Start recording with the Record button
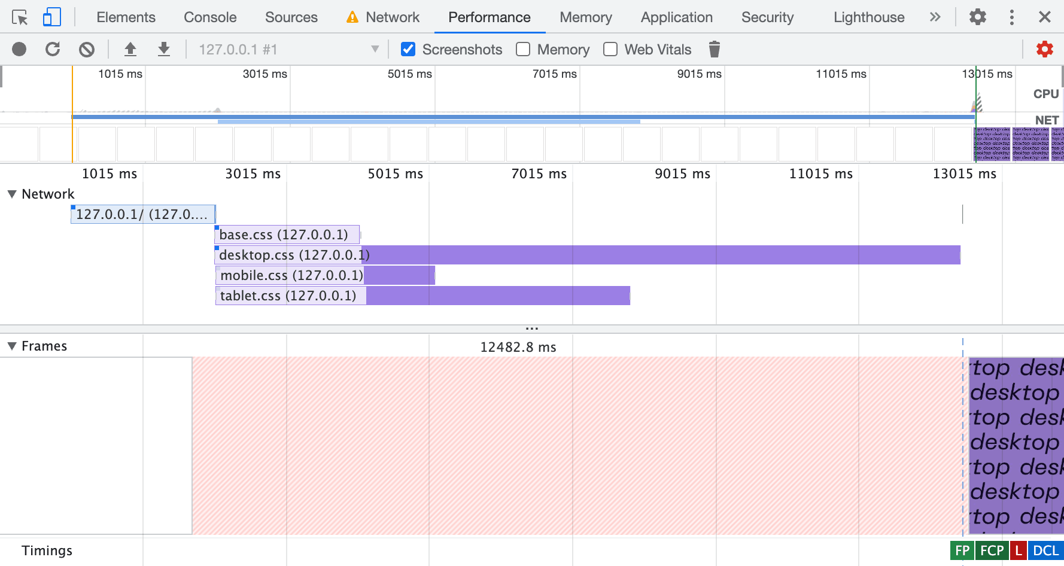 [x=19, y=49]
